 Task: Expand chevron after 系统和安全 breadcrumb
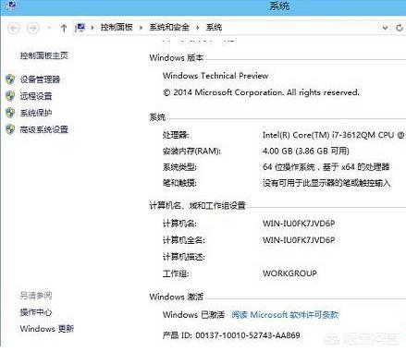[198, 28]
